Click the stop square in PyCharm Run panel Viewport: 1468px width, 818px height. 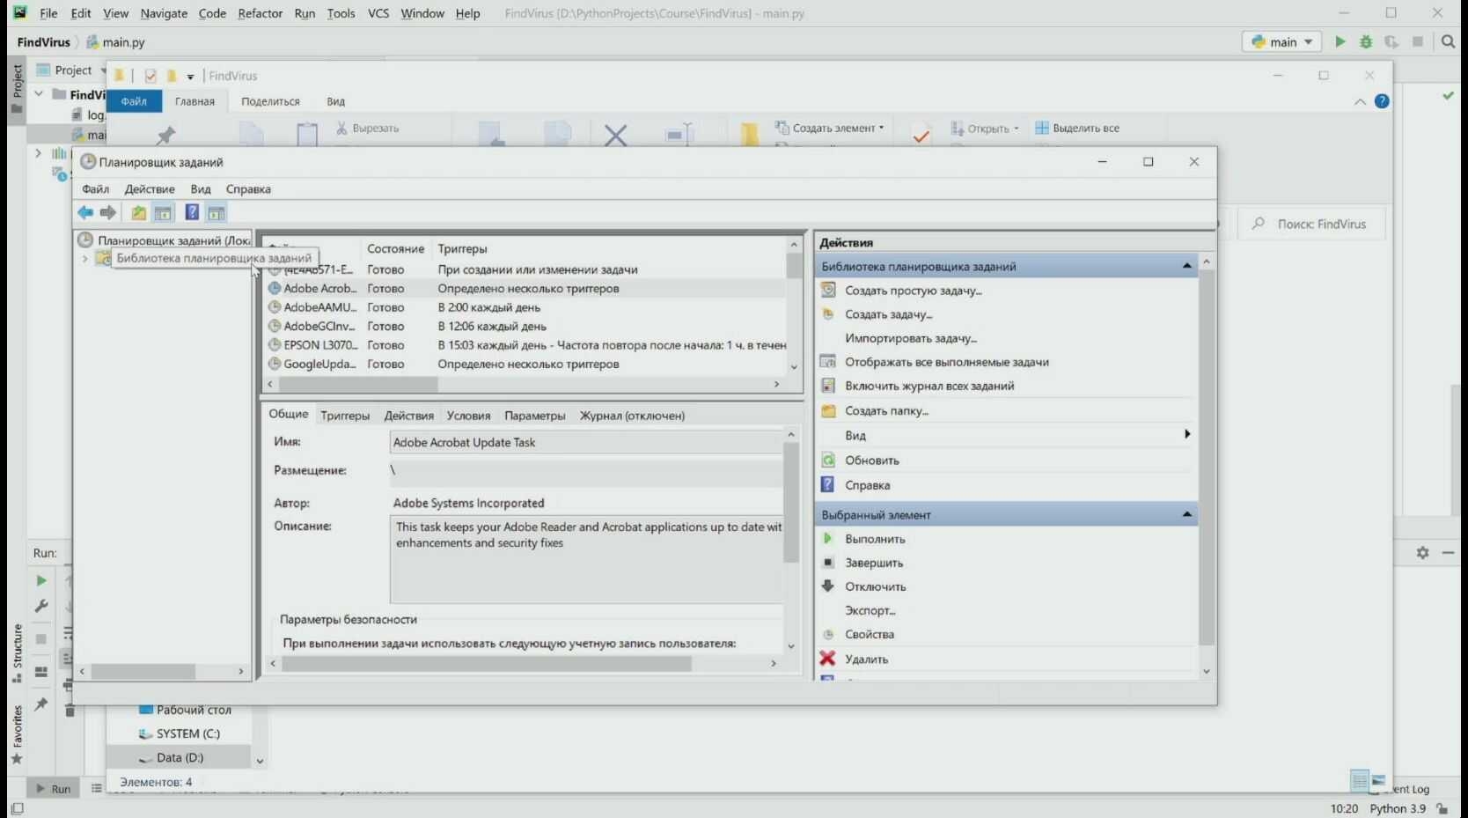pyautogui.click(x=40, y=638)
